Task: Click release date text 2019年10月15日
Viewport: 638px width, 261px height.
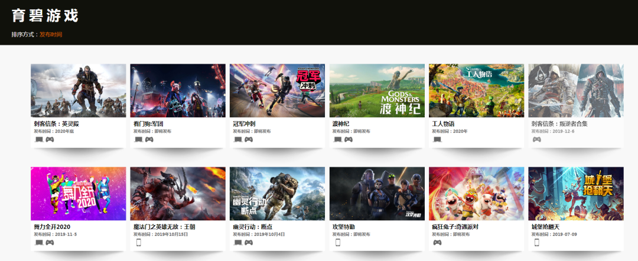Action: tap(171, 234)
